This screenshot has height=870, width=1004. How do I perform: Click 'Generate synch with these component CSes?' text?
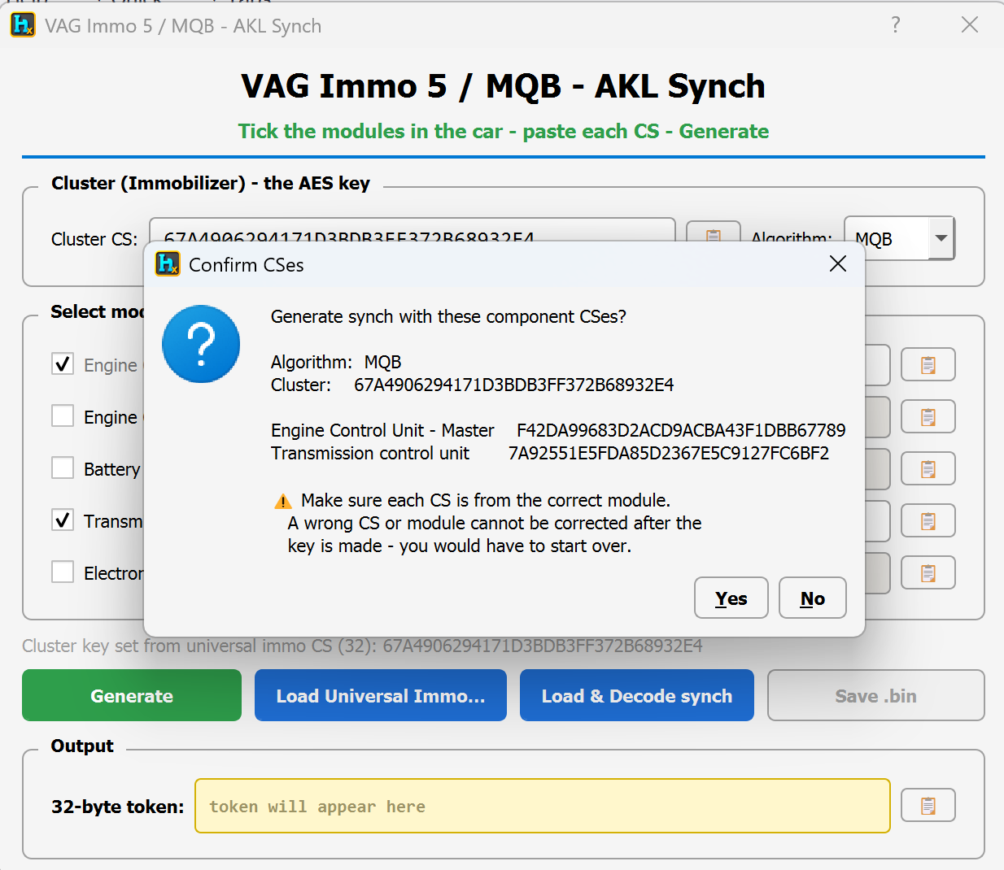448,316
